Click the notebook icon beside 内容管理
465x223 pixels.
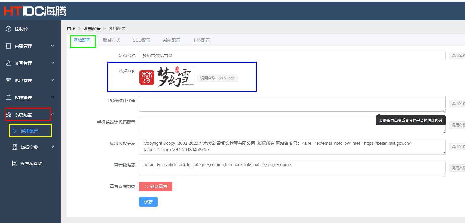(x=9, y=46)
